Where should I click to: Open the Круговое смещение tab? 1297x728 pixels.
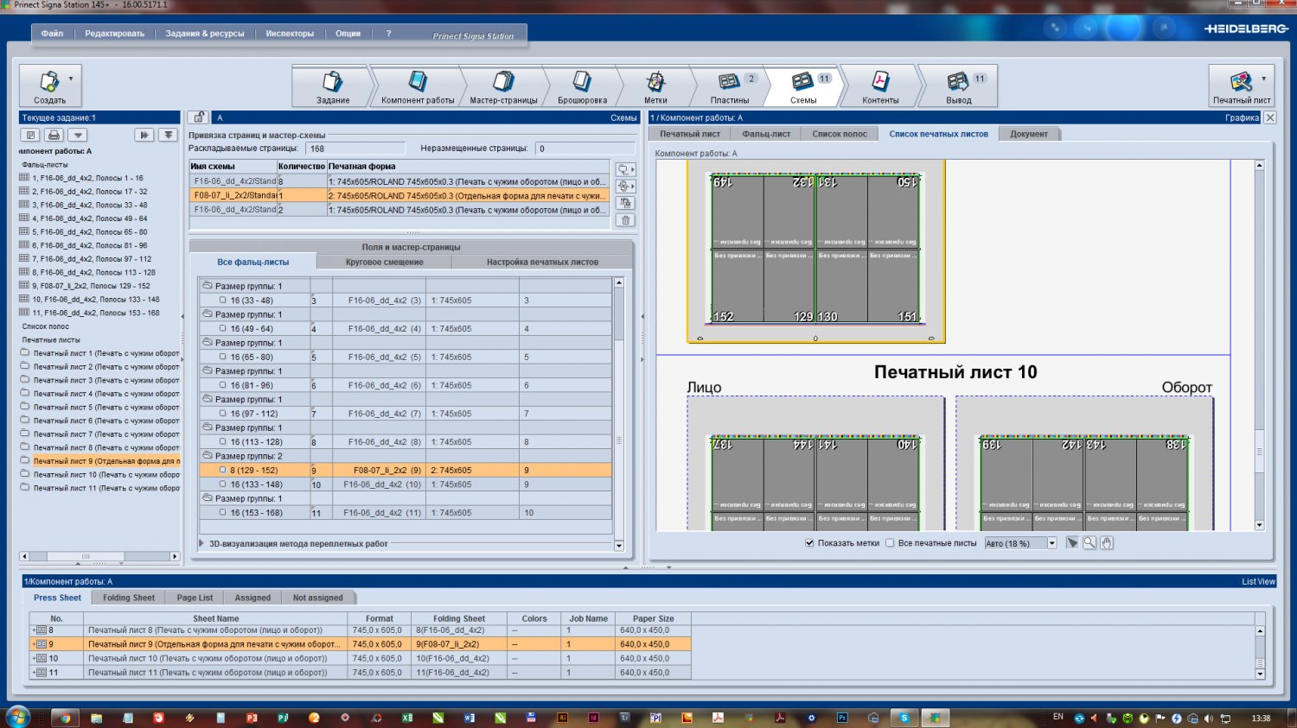tap(384, 262)
